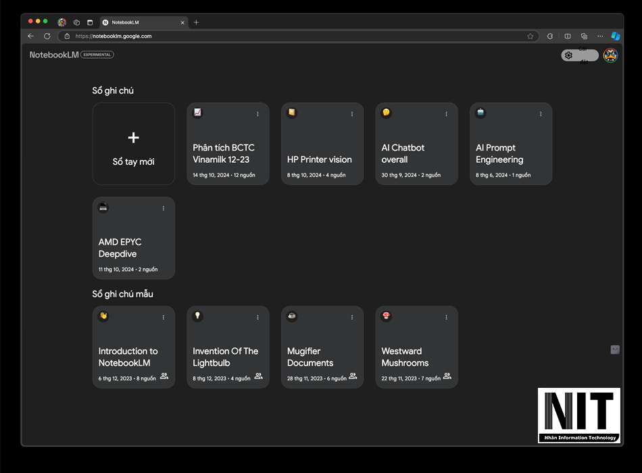Open the AI Prompt Engineering notebook
The height and width of the screenshot is (473, 642).
(x=511, y=144)
